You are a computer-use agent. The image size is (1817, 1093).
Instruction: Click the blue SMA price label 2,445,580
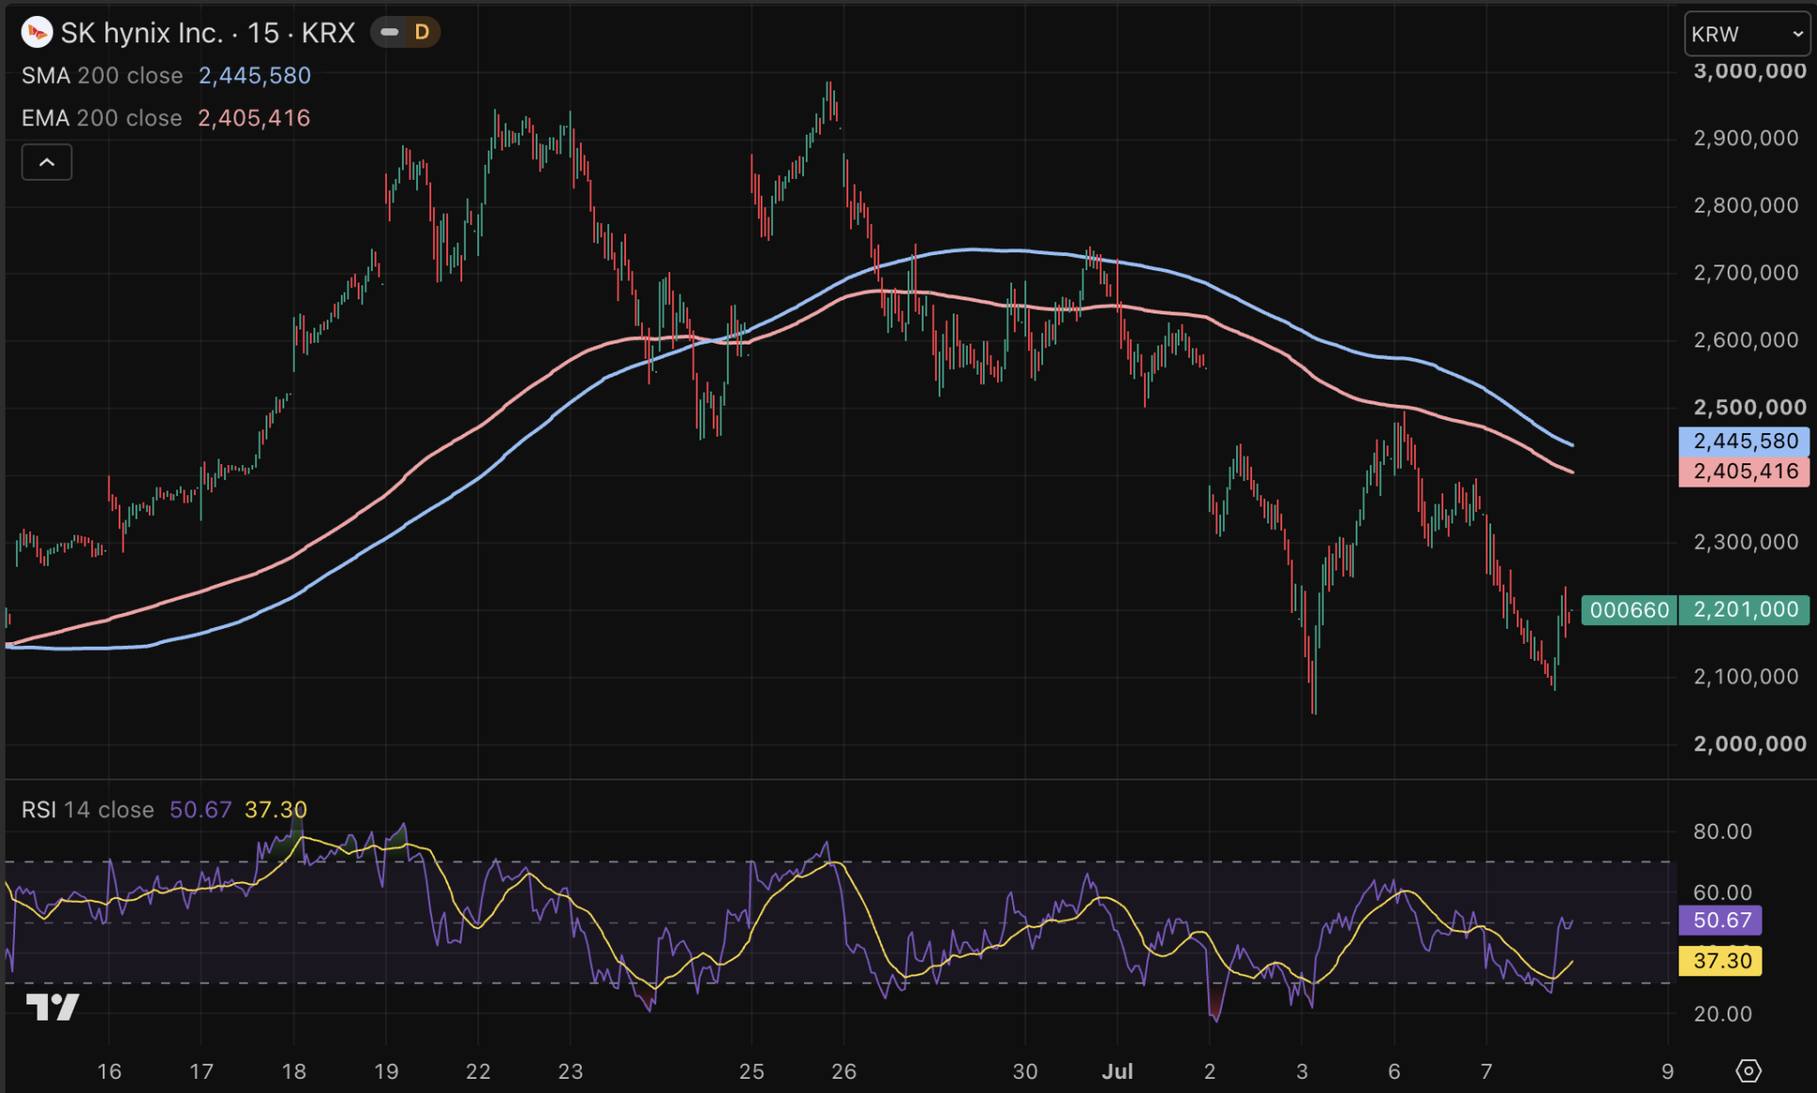point(1745,441)
